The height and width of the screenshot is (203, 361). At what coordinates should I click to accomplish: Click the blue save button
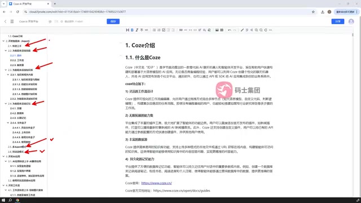113,21
